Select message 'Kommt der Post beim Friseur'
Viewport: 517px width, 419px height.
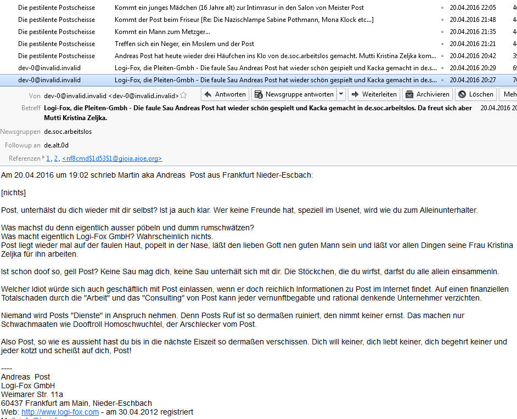[258, 19]
